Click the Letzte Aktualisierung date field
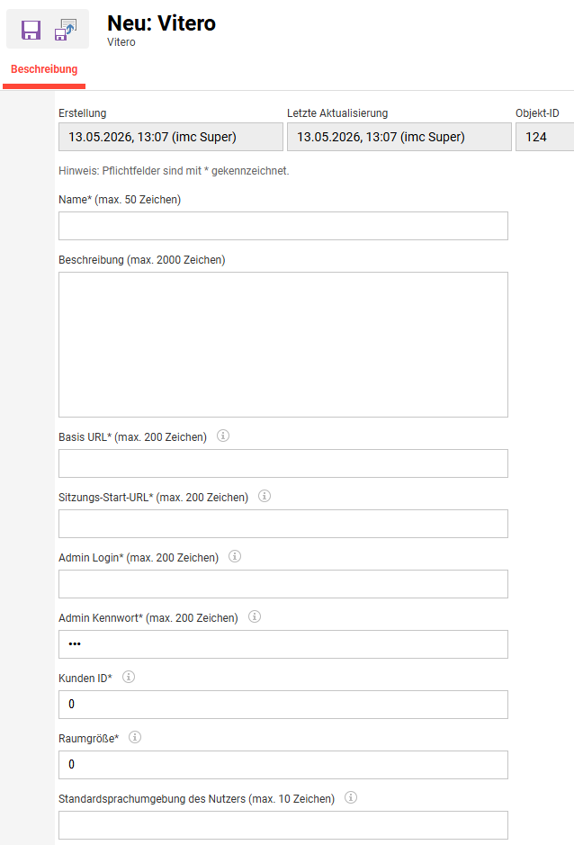Image resolution: width=574 pixels, height=845 pixels. pyautogui.click(x=399, y=137)
